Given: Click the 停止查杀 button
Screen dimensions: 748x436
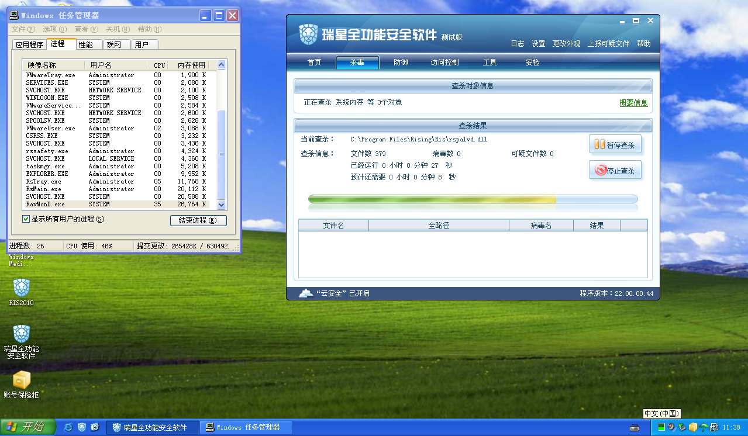Looking at the screenshot, I should coord(615,171).
